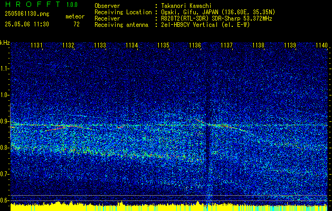The height and width of the screenshot is (211, 332).
Task: Click the HROFFT program title
Action: pyautogui.click(x=33, y=4)
